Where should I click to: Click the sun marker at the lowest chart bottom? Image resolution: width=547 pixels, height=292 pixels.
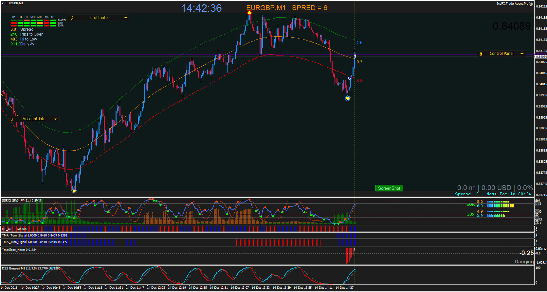pos(74,191)
